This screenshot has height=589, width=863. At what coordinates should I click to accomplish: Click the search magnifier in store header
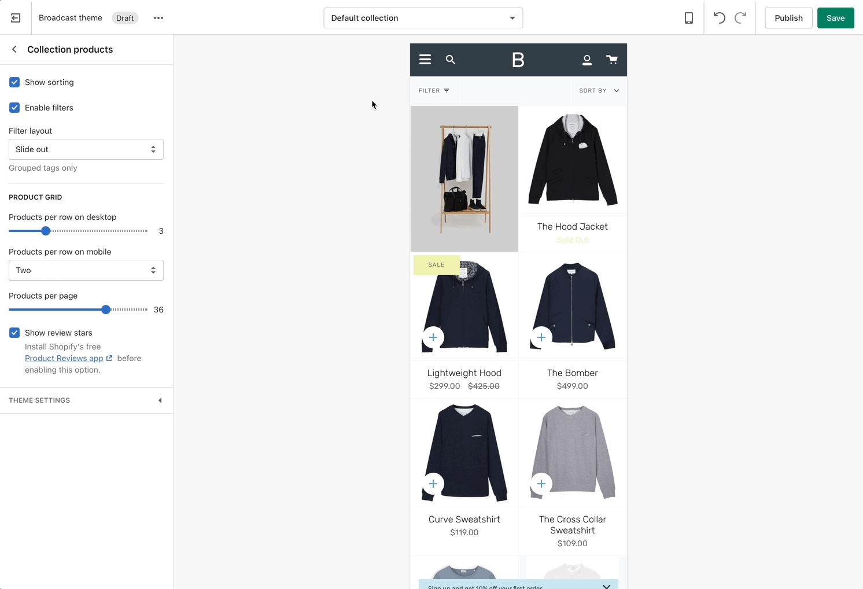451,60
